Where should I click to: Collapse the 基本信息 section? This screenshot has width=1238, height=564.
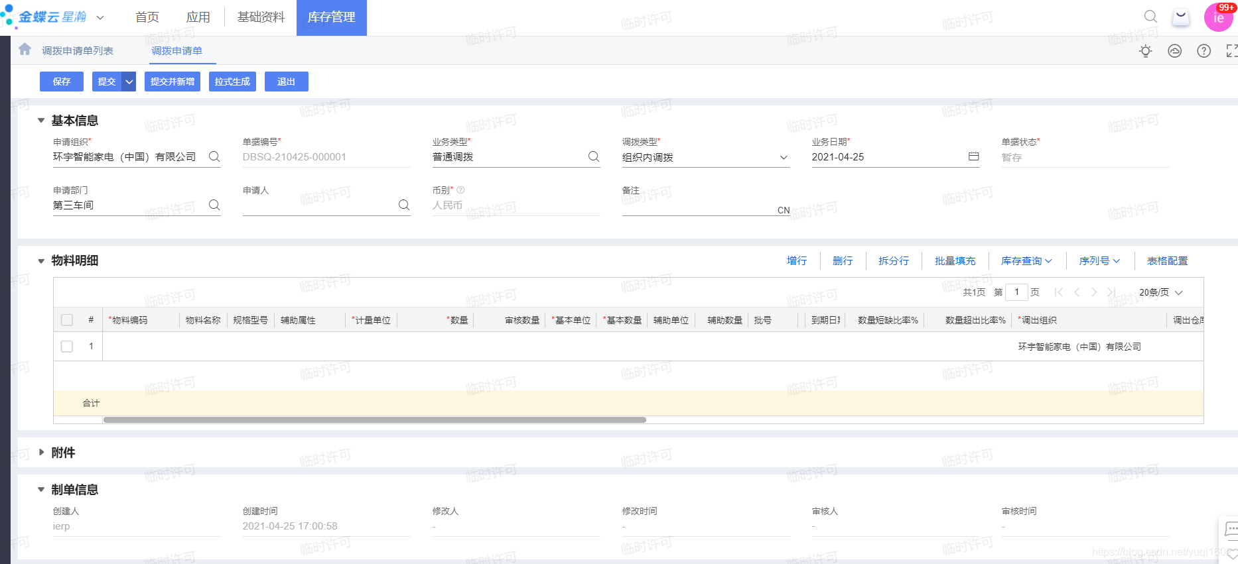[x=41, y=121]
